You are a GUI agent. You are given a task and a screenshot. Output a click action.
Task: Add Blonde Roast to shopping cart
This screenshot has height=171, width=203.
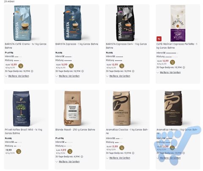point(70,152)
